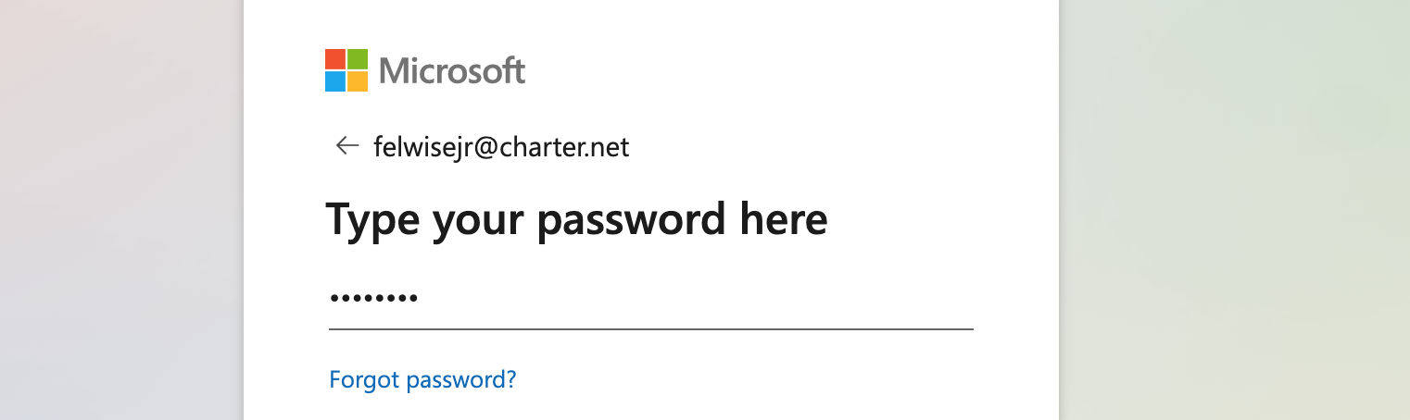1410x420 pixels.
Task: Click the red square in Microsoft logo
Action: click(x=335, y=59)
